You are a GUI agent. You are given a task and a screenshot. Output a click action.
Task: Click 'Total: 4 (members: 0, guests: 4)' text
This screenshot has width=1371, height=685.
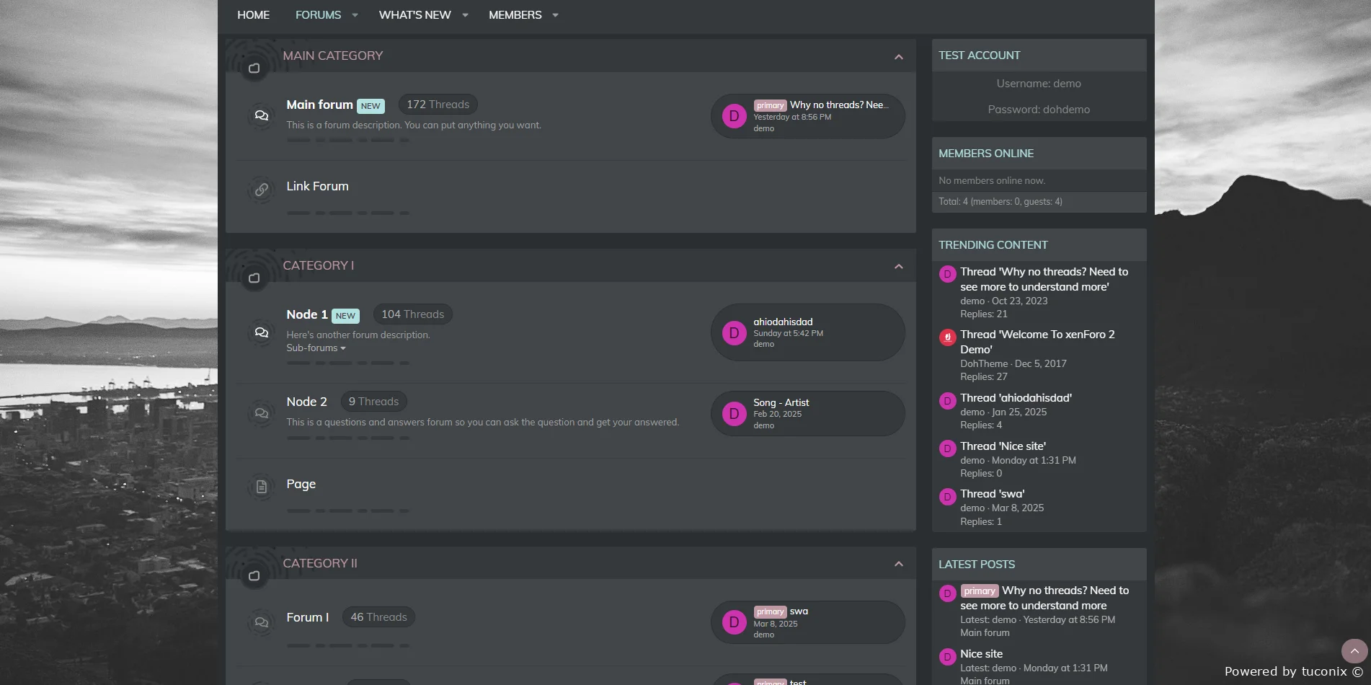(1000, 202)
